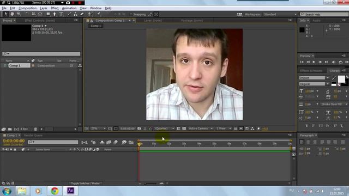This screenshot has width=349, height=196.
Task: Open Chrome from the Windows taskbar
Action: [x=55, y=191]
